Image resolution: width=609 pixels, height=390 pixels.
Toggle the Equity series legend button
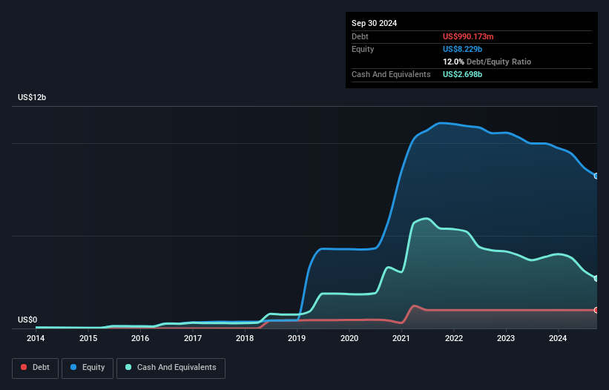pos(88,368)
